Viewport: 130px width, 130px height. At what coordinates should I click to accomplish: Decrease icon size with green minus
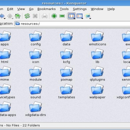(x=62, y=16)
